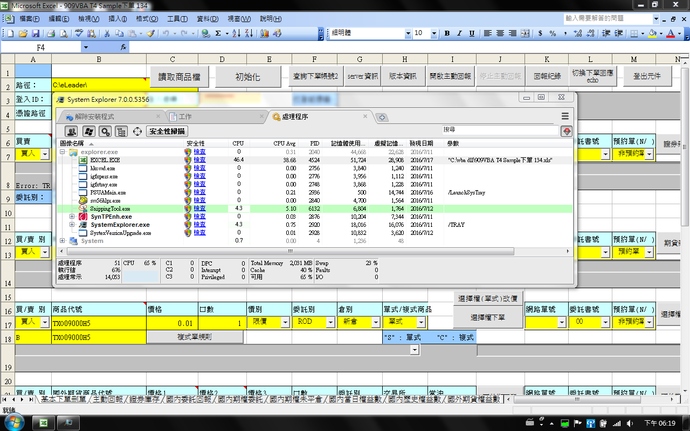
Task: Open the ROD order type dropdown in row 17
Action: click(x=331, y=322)
